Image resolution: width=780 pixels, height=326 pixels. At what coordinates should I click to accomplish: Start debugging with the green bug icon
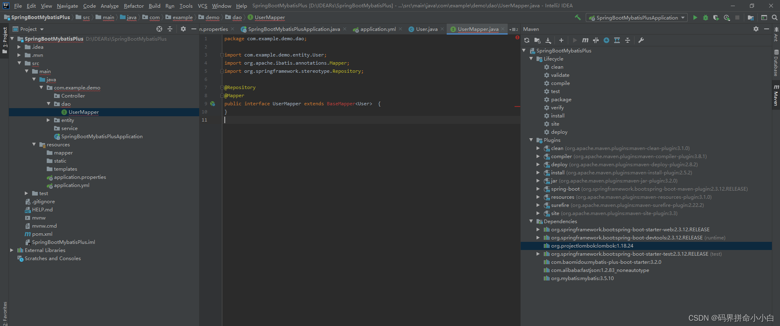click(x=706, y=17)
